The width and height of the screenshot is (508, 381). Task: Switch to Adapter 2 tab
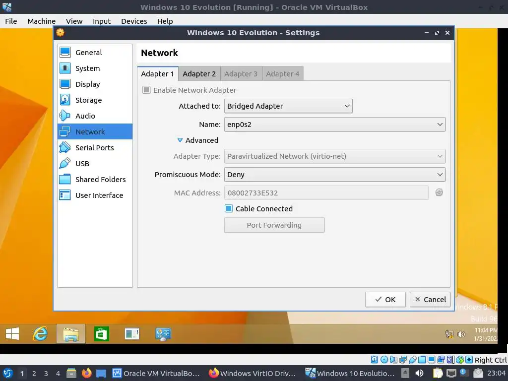[x=199, y=74]
